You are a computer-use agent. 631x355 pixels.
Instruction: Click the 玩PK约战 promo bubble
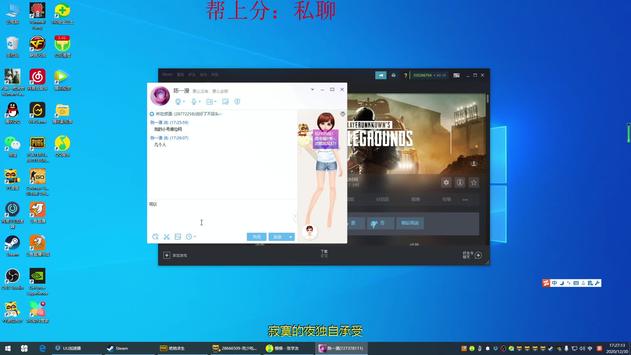tap(325, 139)
